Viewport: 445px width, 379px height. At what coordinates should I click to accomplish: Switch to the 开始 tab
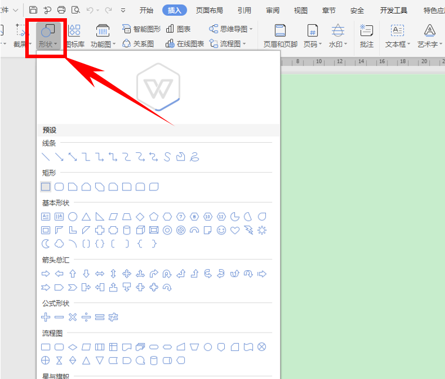click(x=146, y=11)
